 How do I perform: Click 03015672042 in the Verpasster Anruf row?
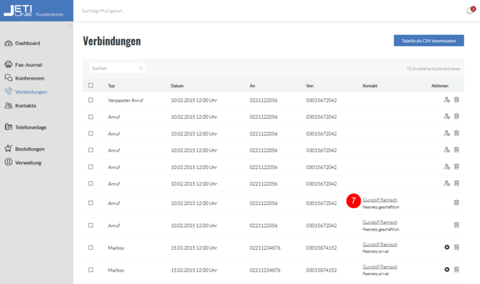[x=322, y=100]
